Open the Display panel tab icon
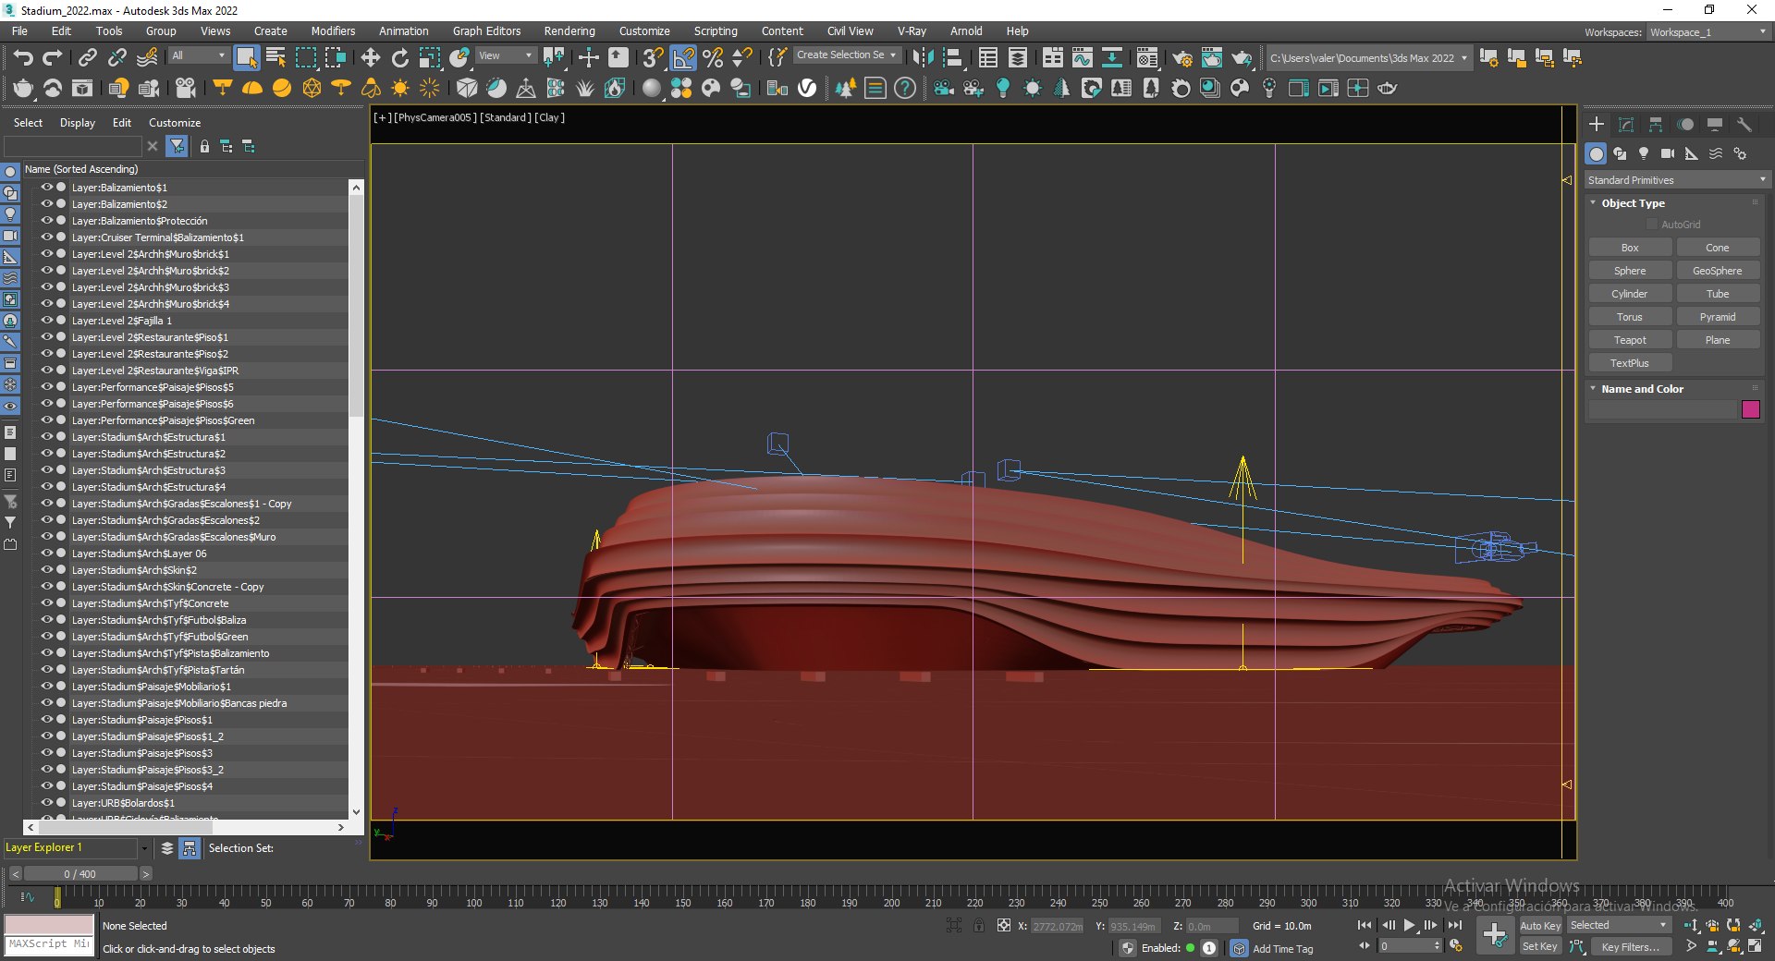Image resolution: width=1775 pixels, height=961 pixels. pos(1715,124)
